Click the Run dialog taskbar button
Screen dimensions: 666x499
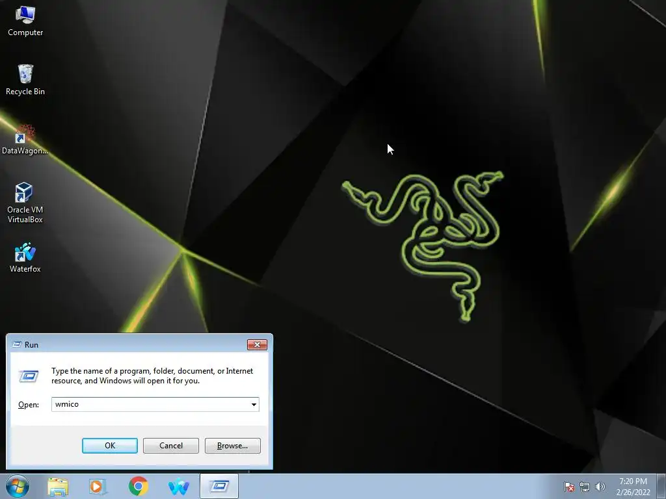point(219,486)
